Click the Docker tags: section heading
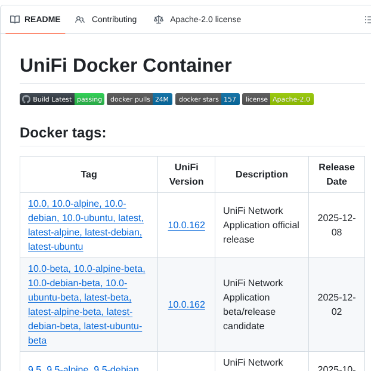The width and height of the screenshot is (371, 371). pos(63,132)
